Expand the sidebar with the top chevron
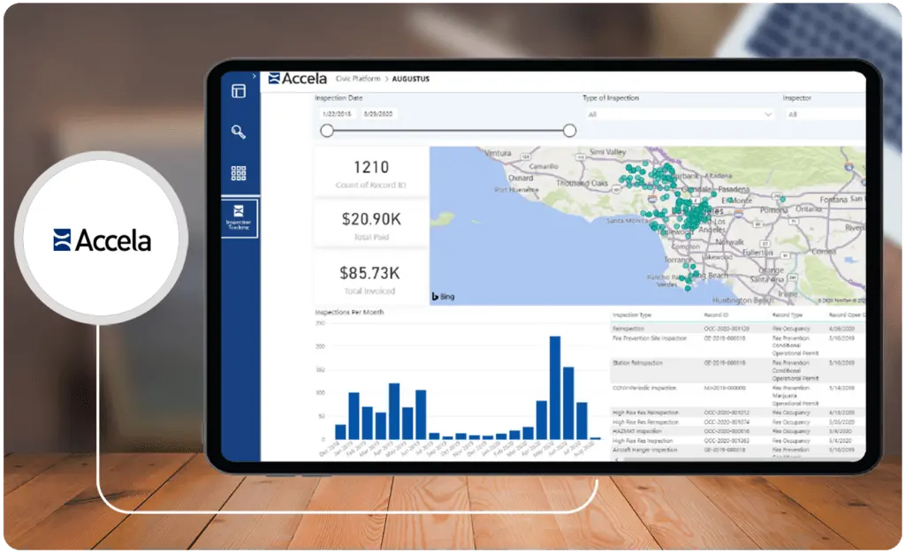Viewport: 905px width, 553px height. tap(254, 76)
